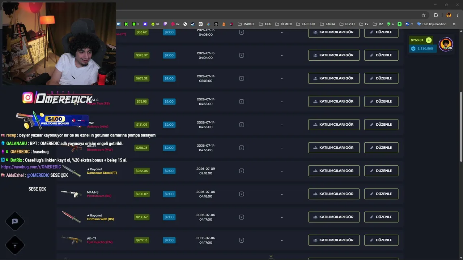Edit the AWP Asiimov giveaway
This screenshot has width=463, height=260.
[381, 125]
